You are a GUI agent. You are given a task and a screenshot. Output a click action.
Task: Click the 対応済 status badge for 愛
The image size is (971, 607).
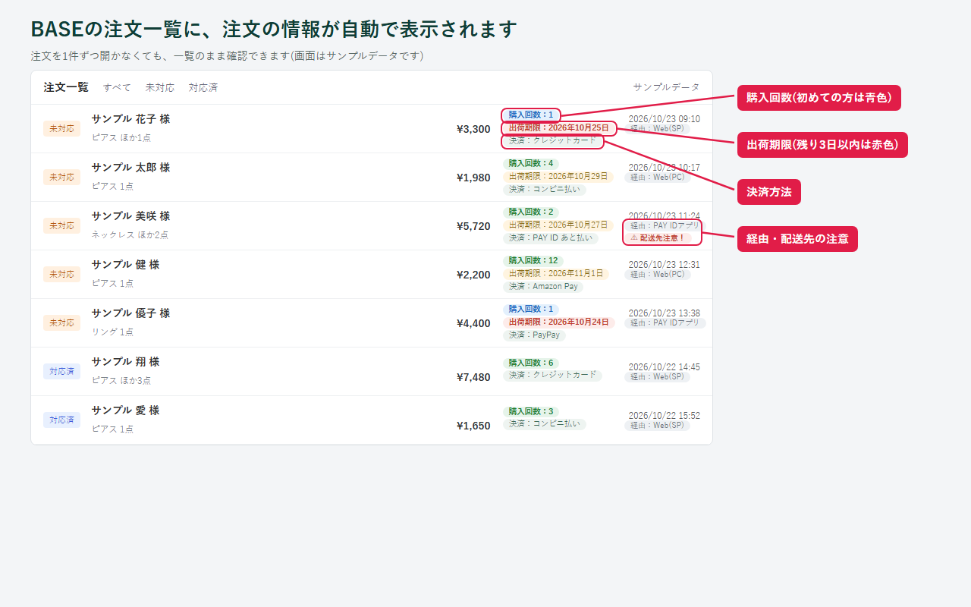tap(62, 420)
